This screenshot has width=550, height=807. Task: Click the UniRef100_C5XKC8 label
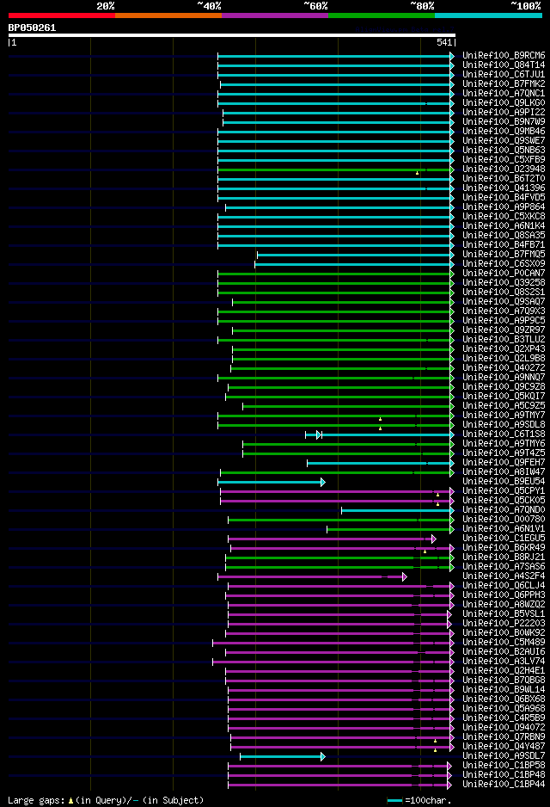(x=504, y=216)
